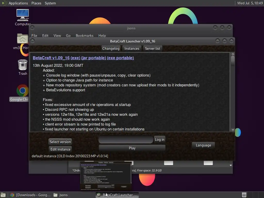Image resolution: width=264 pixels, height=198 pixels.
Task: Click '13th August 2022, 19:00 GMT' text
Action: click(58, 65)
